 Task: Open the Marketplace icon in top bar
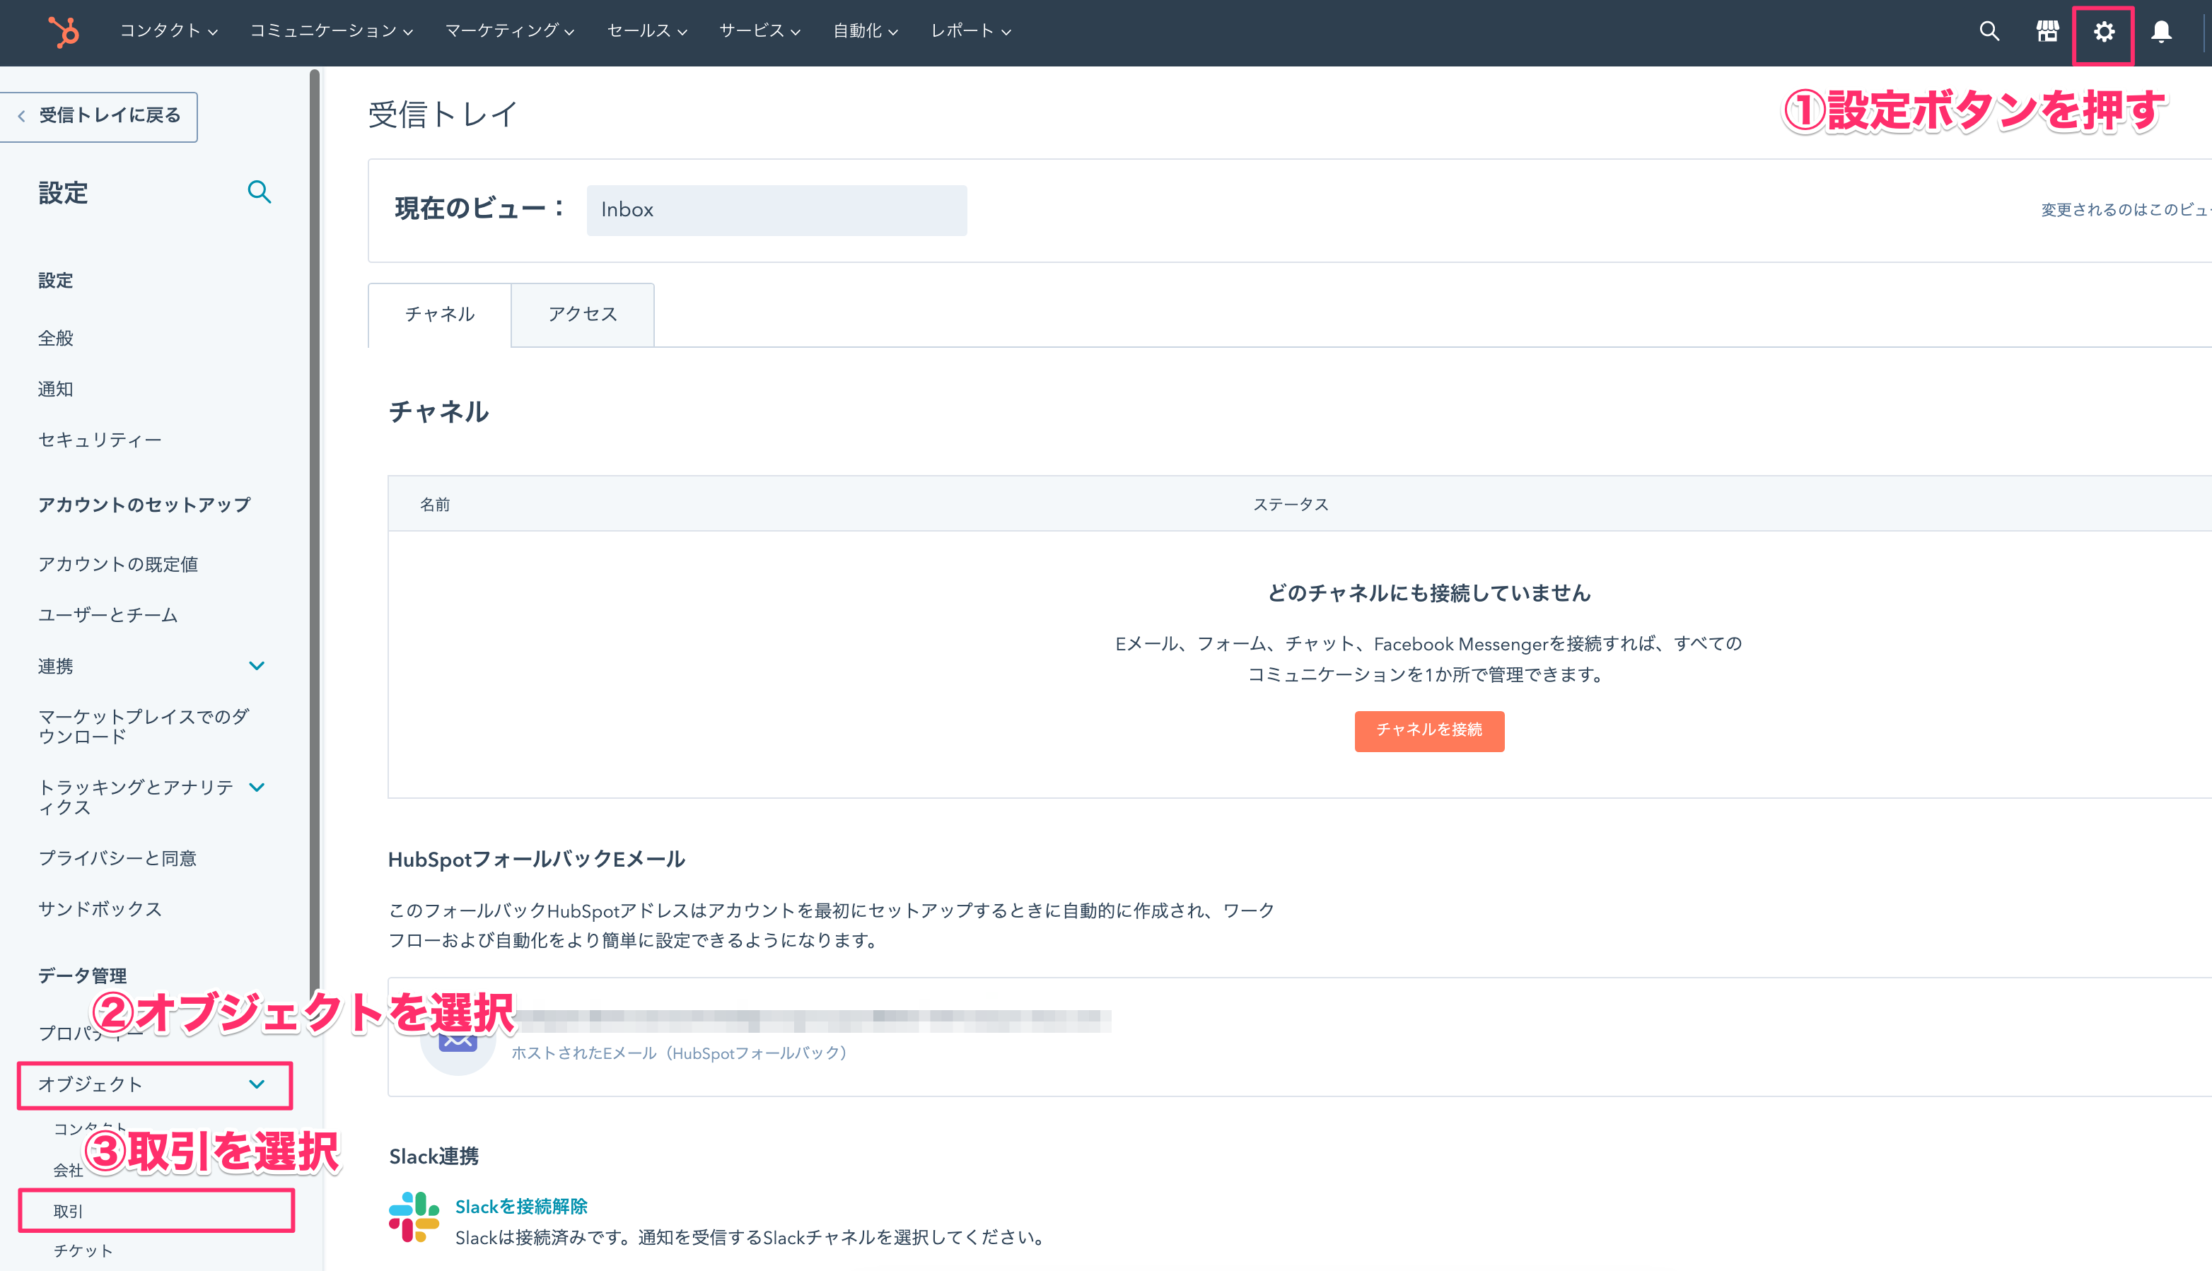pos(2047,31)
